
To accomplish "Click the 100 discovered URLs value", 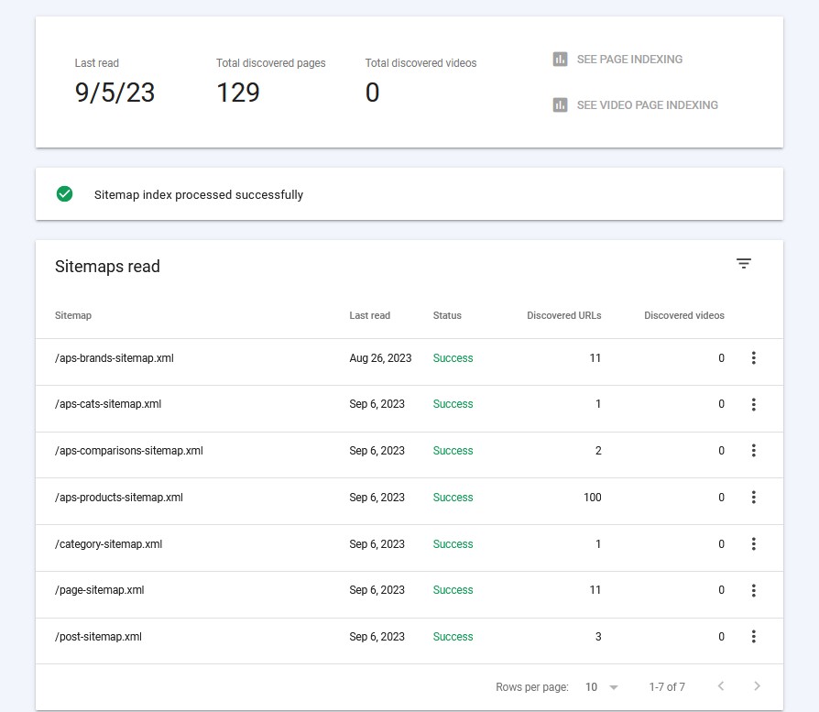I will (593, 498).
